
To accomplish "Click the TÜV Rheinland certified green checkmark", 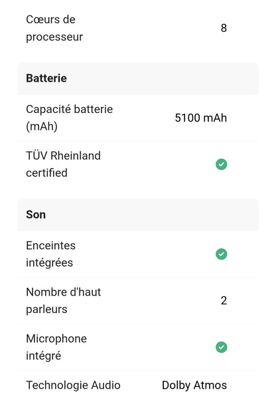I will (221, 164).
